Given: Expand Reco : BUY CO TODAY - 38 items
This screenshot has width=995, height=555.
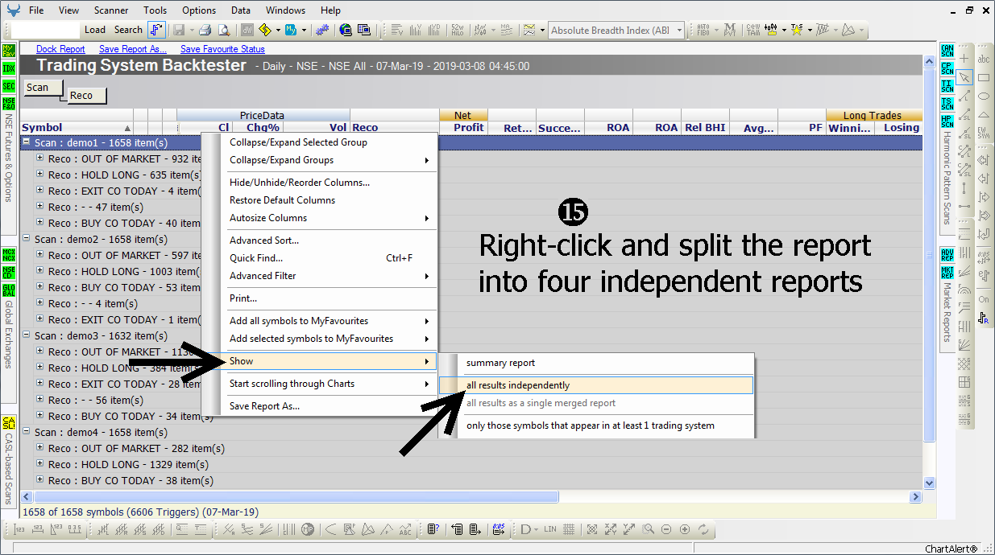Looking at the screenshot, I should pyautogui.click(x=40, y=480).
